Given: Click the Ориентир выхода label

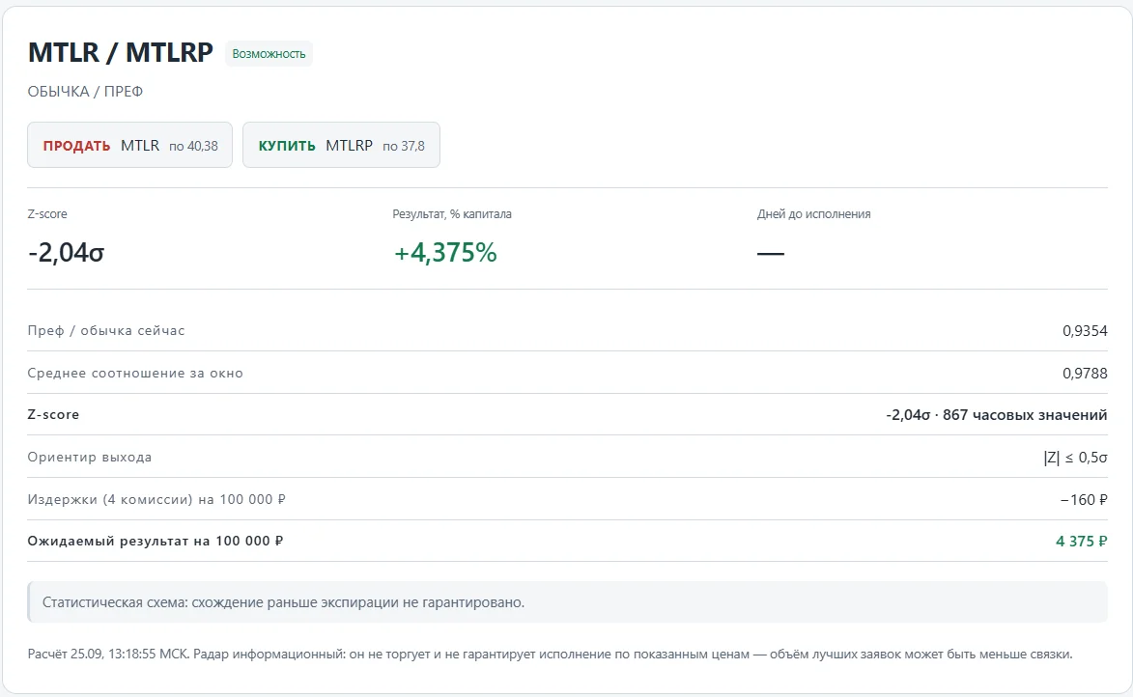Looking at the screenshot, I should point(90,458).
